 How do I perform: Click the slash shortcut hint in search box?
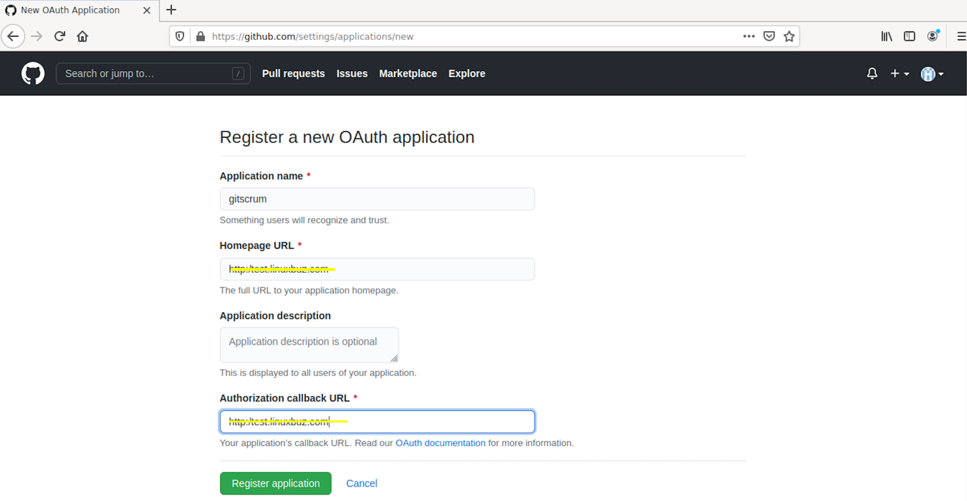[x=238, y=74]
